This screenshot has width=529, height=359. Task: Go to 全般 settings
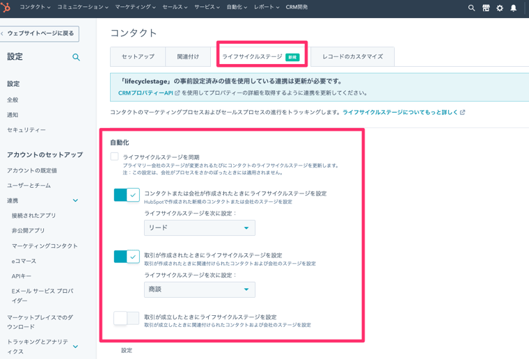pyautogui.click(x=13, y=99)
